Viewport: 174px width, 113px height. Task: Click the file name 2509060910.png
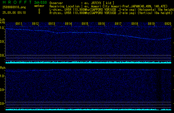click(14, 7)
